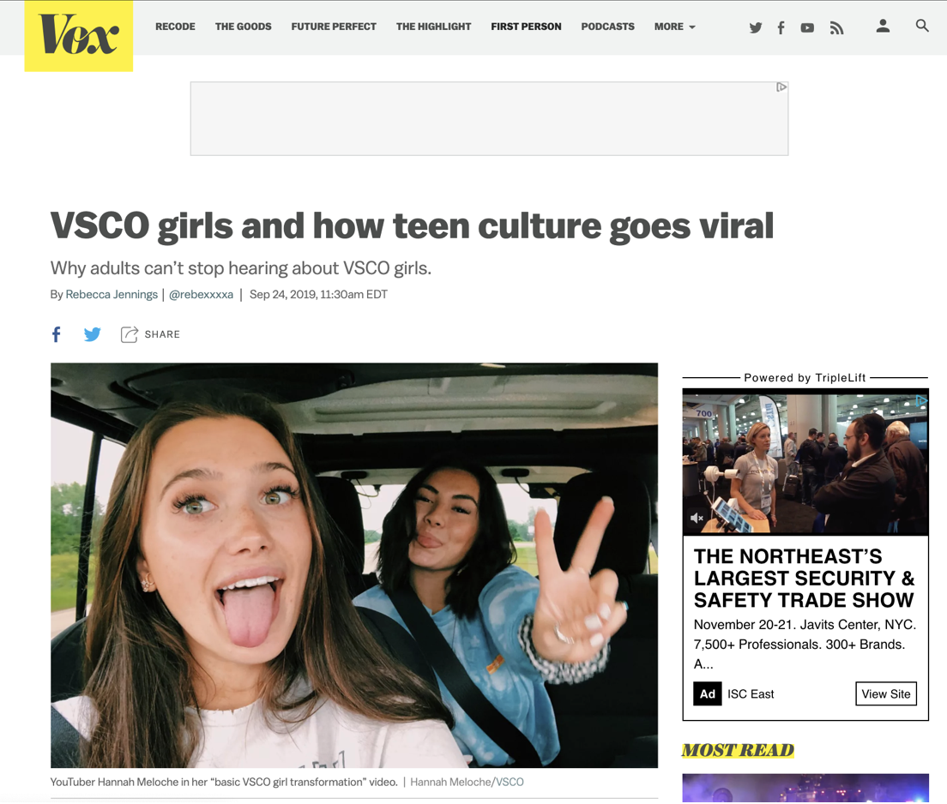
Task: Unmute the ISC East video ad
Action: (x=697, y=518)
